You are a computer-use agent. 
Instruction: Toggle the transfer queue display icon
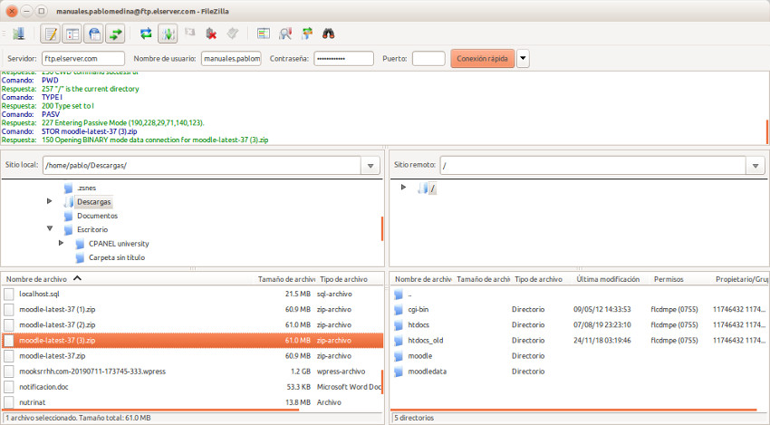(x=116, y=34)
